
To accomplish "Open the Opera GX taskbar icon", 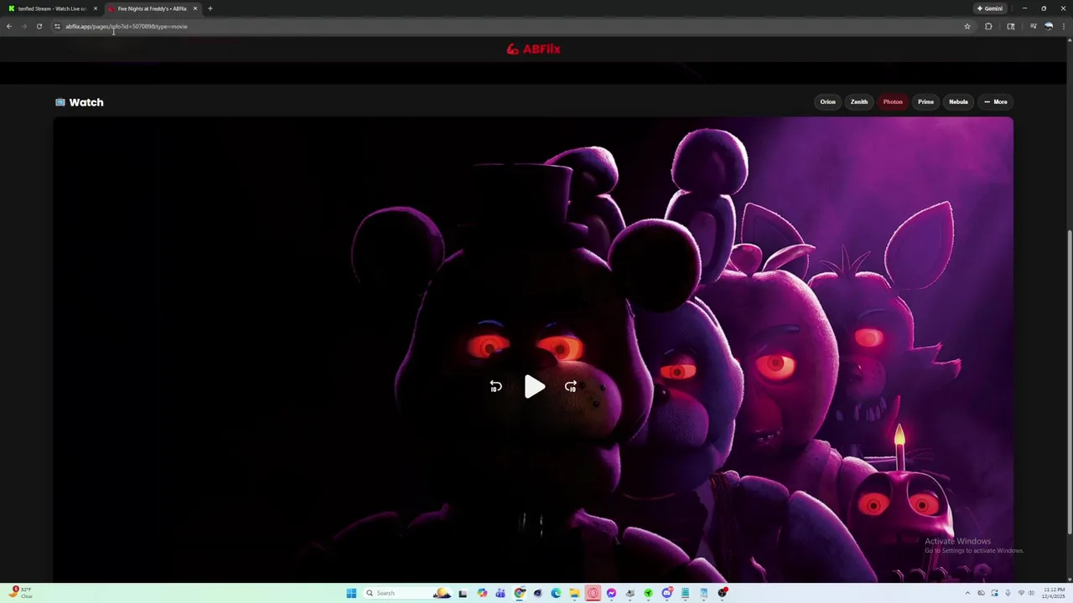I will (593, 593).
